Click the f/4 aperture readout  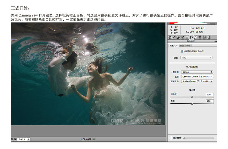coord(192,28)
